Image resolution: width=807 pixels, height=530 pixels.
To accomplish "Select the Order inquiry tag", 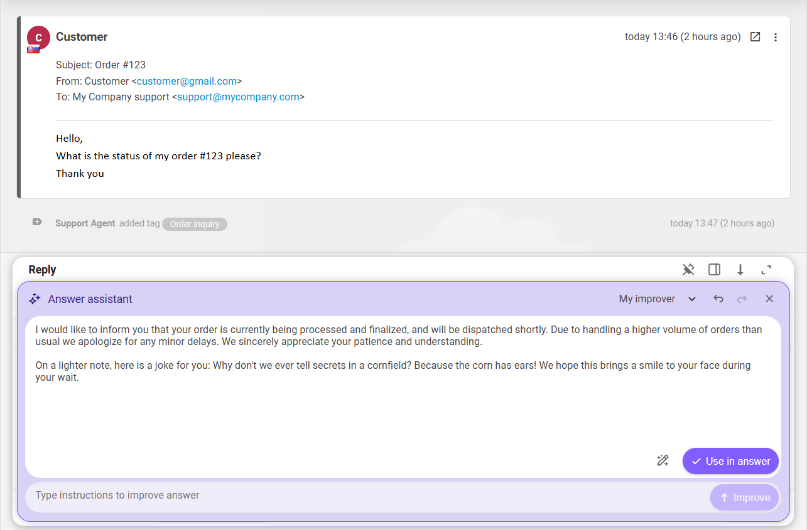I will (195, 224).
